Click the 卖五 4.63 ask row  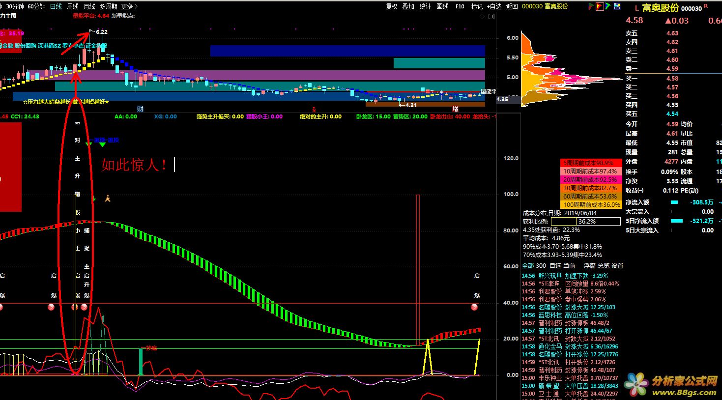(x=652, y=33)
